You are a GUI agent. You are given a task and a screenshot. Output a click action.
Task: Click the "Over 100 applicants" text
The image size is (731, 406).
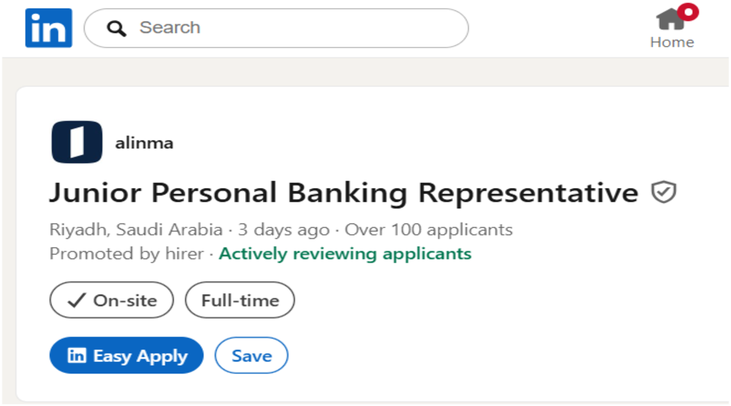(428, 229)
